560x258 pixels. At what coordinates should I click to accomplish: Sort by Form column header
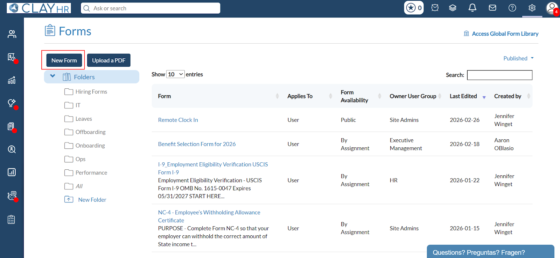(x=218, y=96)
